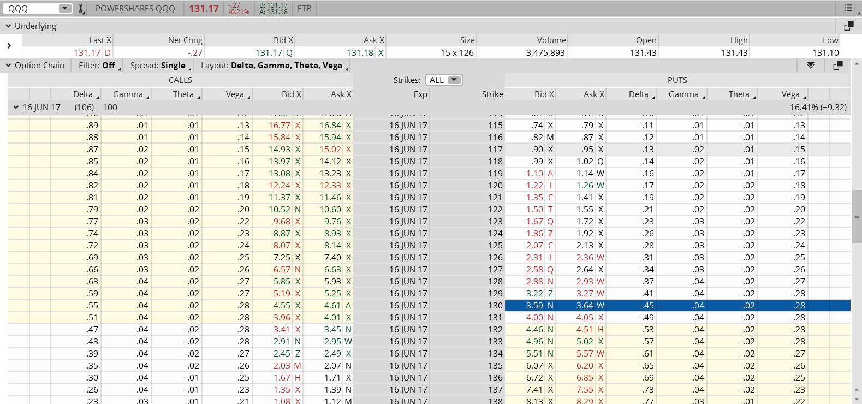Click the symbol link (clipboard) icon beside QQQ
Viewport: 862px width, 404px height.
click(81, 9)
